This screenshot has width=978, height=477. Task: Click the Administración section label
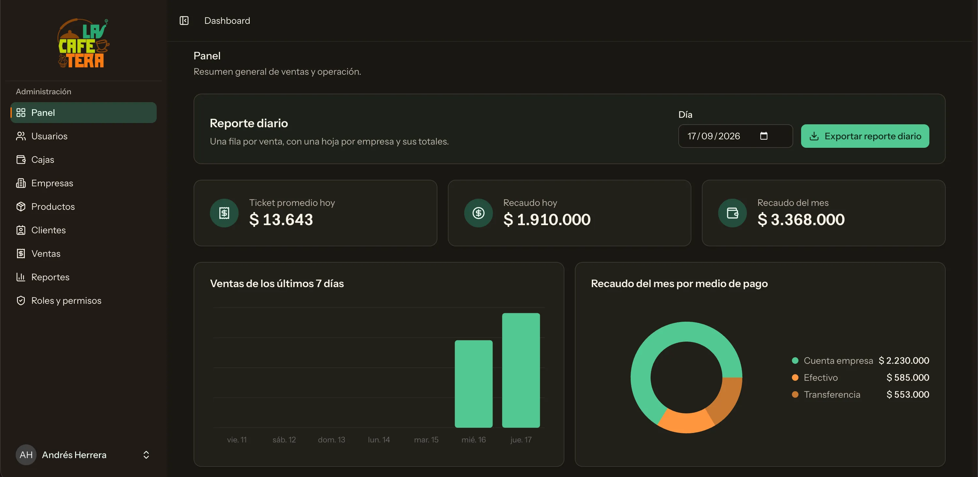point(43,91)
